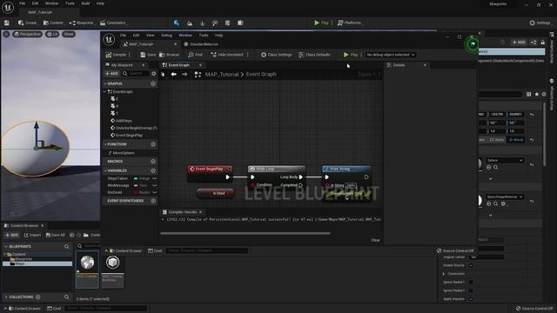This screenshot has width=557, height=313.
Task: Save the blueprint from the toolbar
Action: (148, 55)
